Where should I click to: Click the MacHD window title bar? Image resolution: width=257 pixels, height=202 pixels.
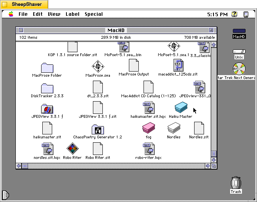116,30
